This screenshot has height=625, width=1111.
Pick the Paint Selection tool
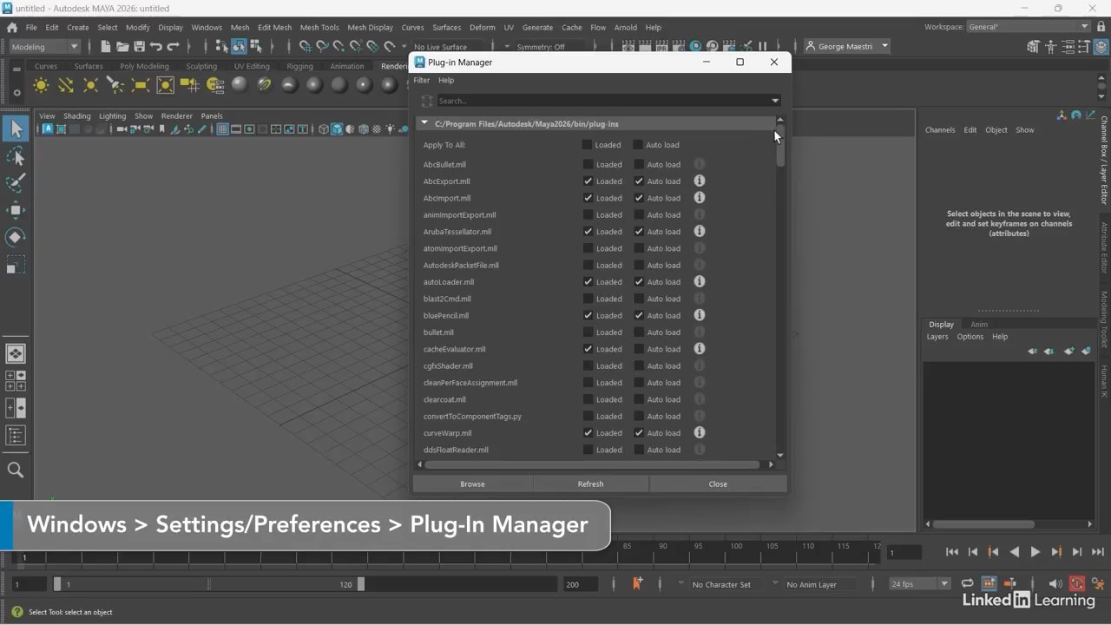[x=16, y=183]
